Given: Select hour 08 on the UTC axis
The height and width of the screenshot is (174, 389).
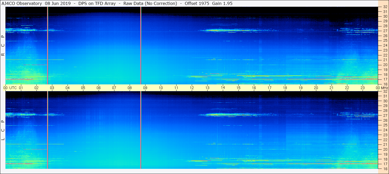Looking at the screenshot, I should pyautogui.click(x=130, y=88).
